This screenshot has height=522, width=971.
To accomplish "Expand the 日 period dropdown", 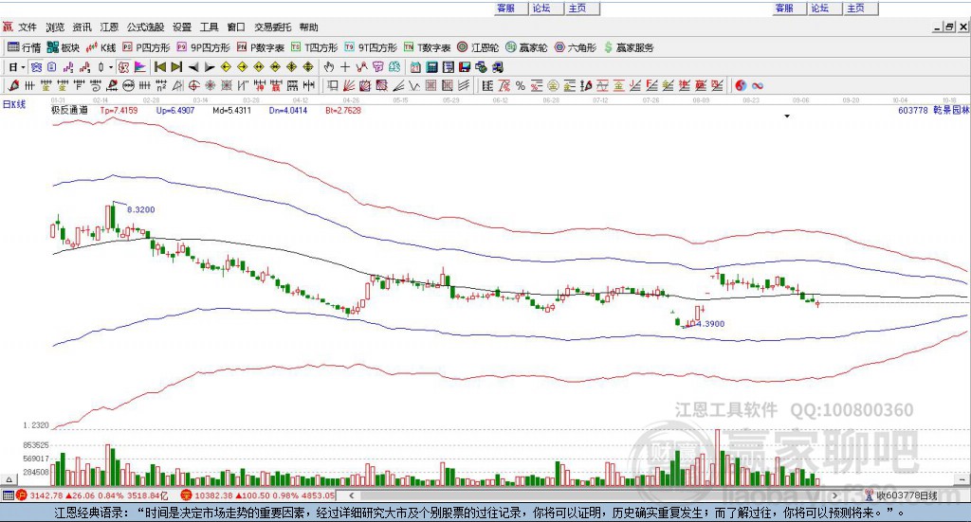I will [23, 67].
